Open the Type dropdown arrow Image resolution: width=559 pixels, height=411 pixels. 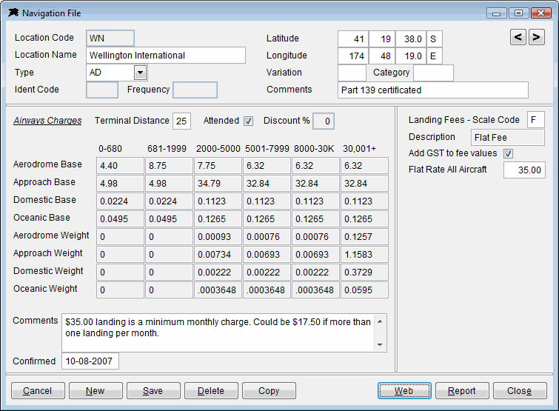[141, 73]
